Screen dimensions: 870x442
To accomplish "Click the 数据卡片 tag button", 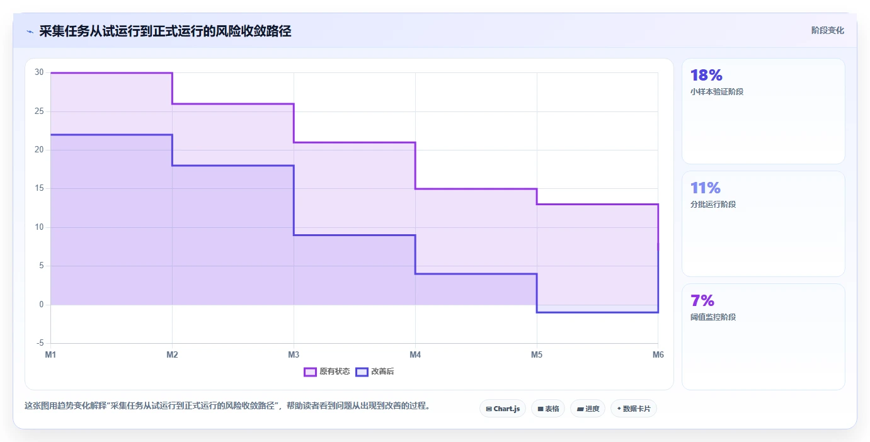I will click(634, 409).
